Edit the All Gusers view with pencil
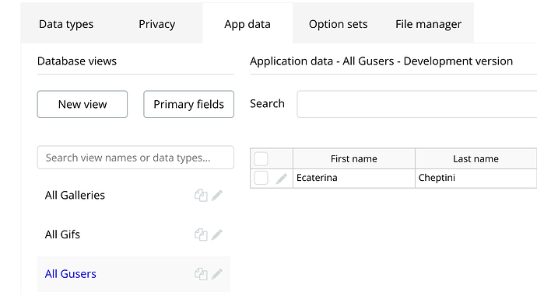Screen dimensions: 537x295 (x=217, y=274)
